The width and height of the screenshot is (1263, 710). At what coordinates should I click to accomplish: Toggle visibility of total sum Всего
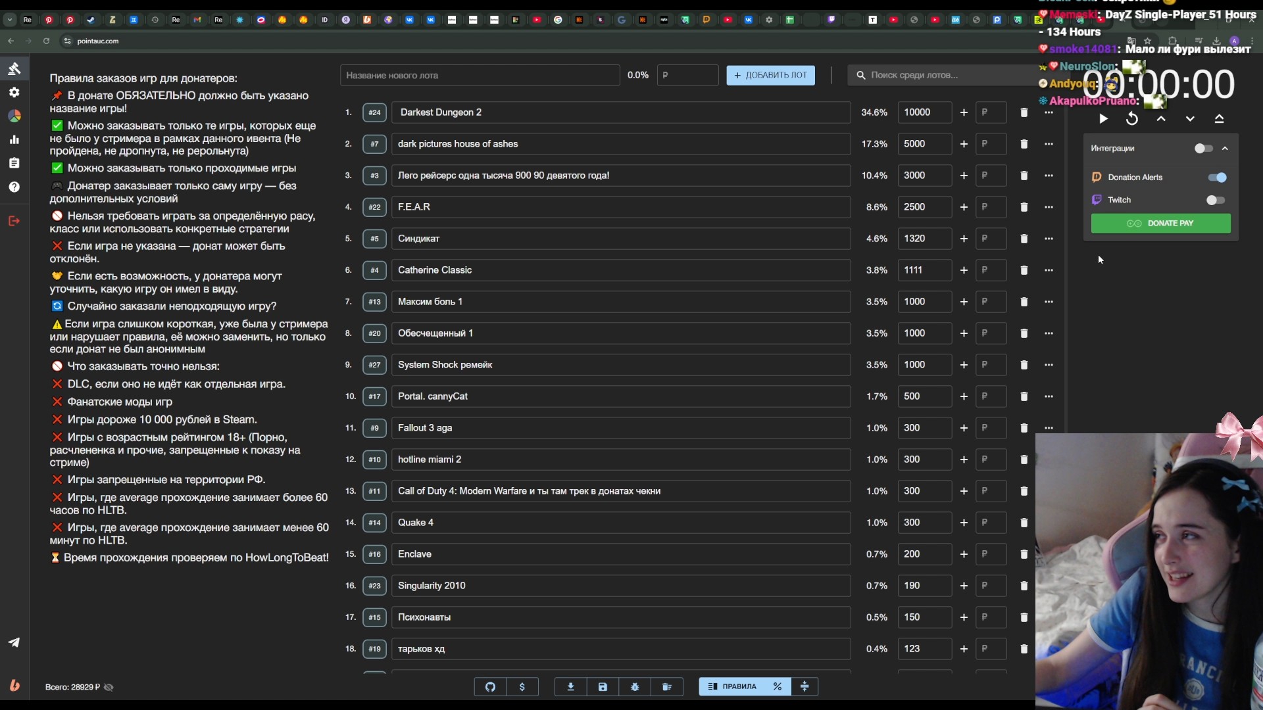point(109,687)
